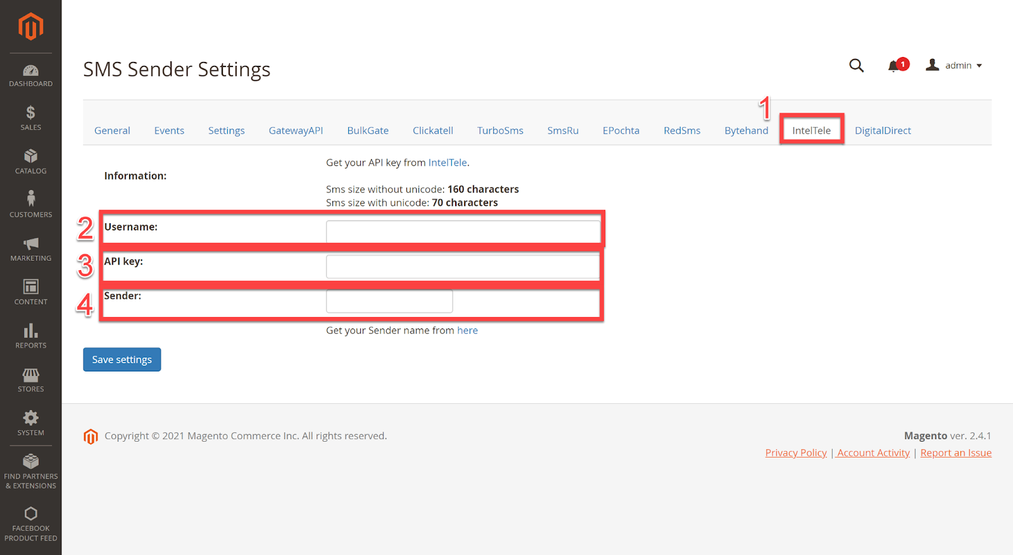Focus the Sender input field
This screenshot has height=555, width=1013.
tap(389, 301)
